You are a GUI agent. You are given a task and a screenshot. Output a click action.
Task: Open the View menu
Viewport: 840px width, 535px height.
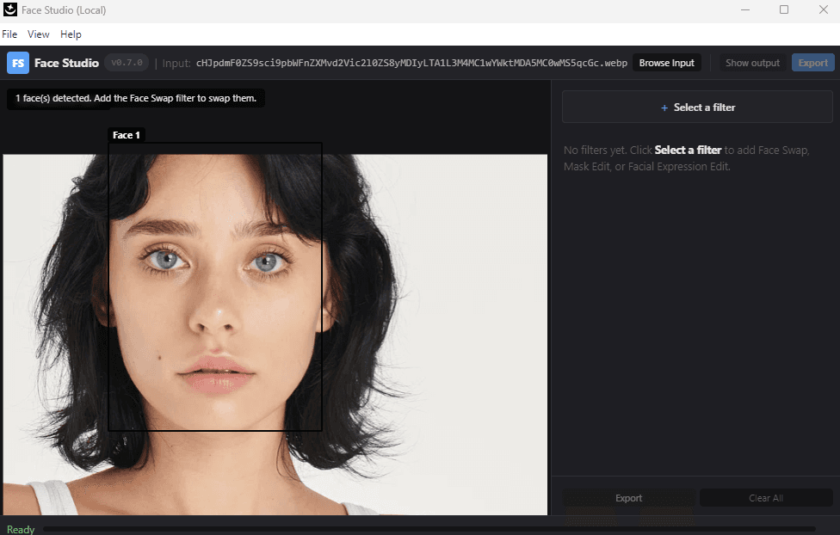(x=39, y=34)
